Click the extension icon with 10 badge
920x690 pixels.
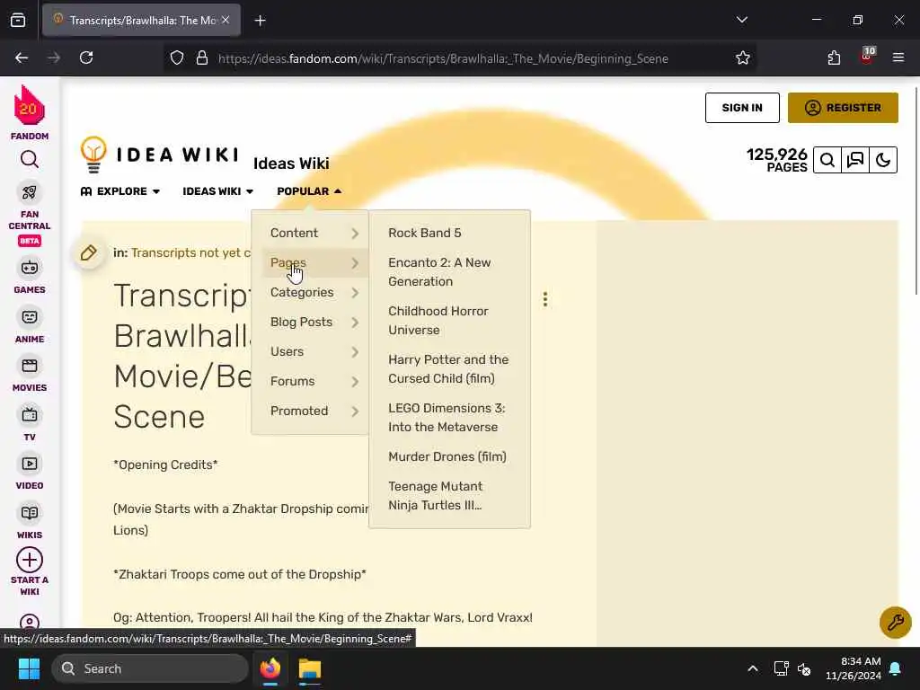(867, 57)
